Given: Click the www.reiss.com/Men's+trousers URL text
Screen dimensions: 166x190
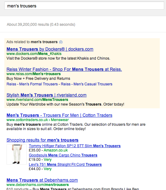Looking at the screenshot, I should pyautogui.click(x=34, y=74).
